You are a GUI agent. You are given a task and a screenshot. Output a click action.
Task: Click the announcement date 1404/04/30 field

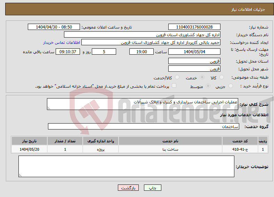tap(54, 27)
